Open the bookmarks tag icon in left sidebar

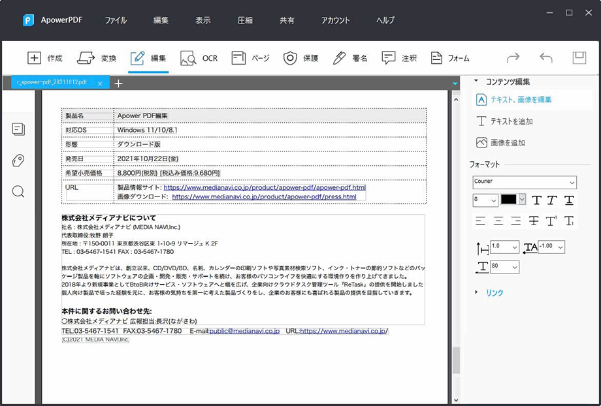coord(18,161)
